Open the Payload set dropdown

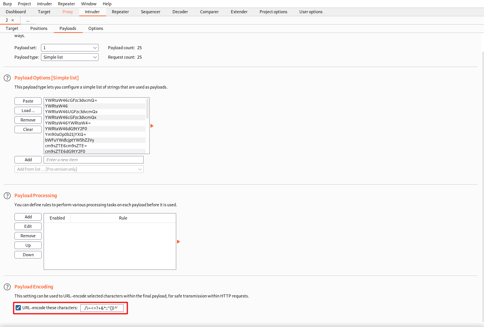tap(70, 48)
